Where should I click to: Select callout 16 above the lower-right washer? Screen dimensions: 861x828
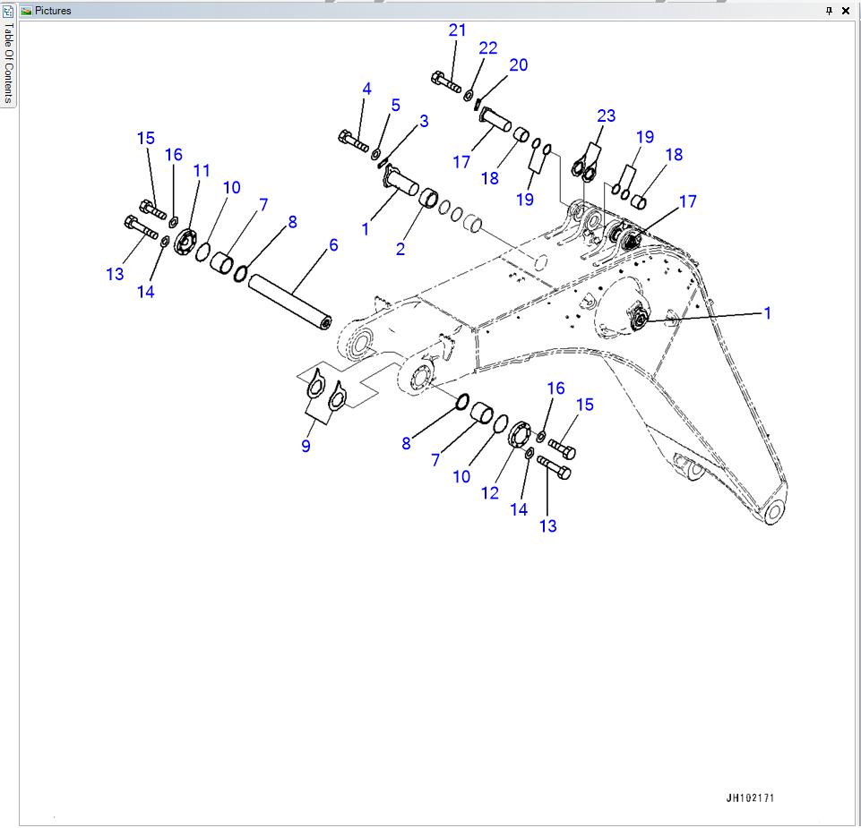click(x=555, y=388)
